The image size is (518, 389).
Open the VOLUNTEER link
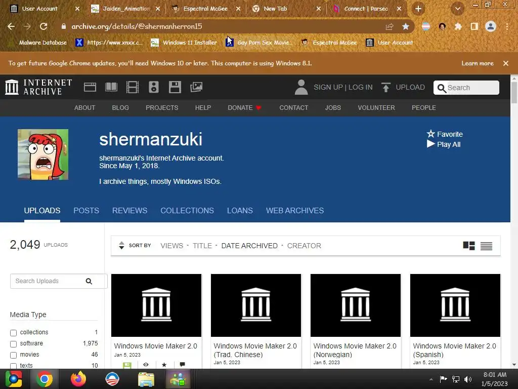(376, 108)
